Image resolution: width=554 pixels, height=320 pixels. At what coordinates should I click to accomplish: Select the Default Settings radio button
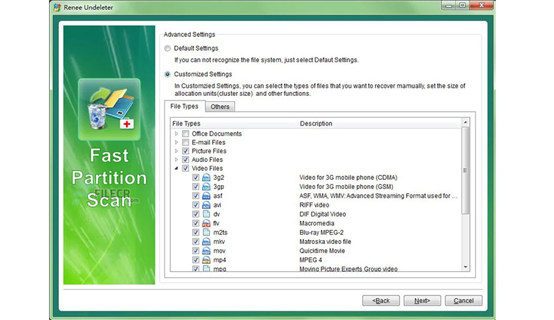[x=168, y=48]
